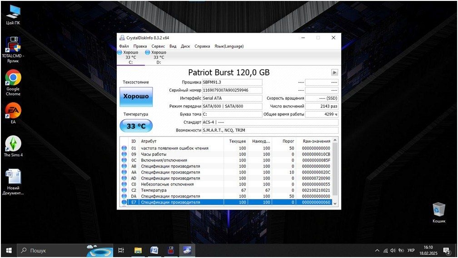The height and width of the screenshot is (258, 458).
Task: Click status circle icon of row AD
Action: coord(124,178)
